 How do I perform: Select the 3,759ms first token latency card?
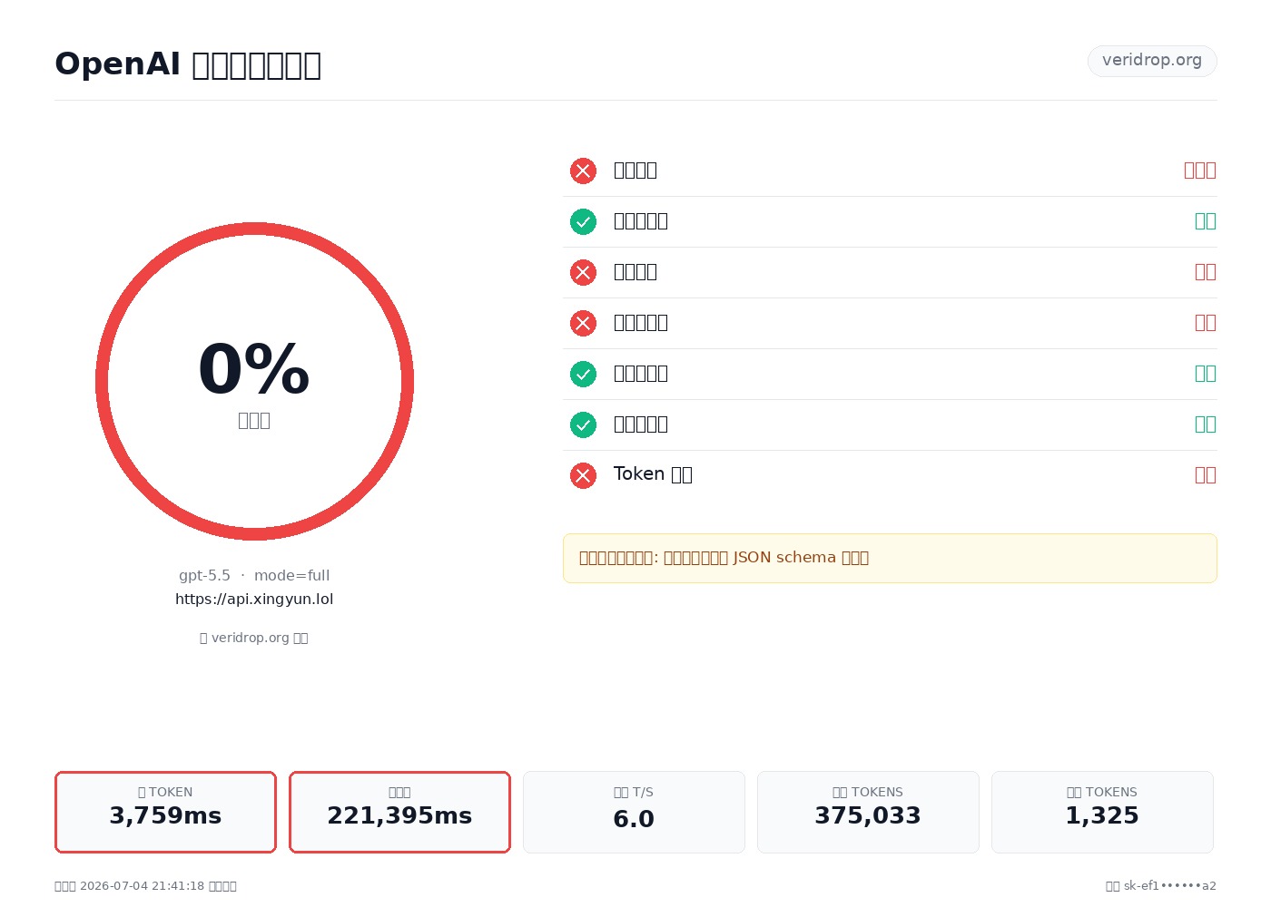(x=165, y=812)
